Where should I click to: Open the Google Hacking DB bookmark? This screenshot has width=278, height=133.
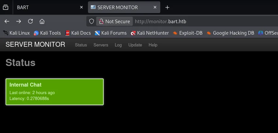230,33
